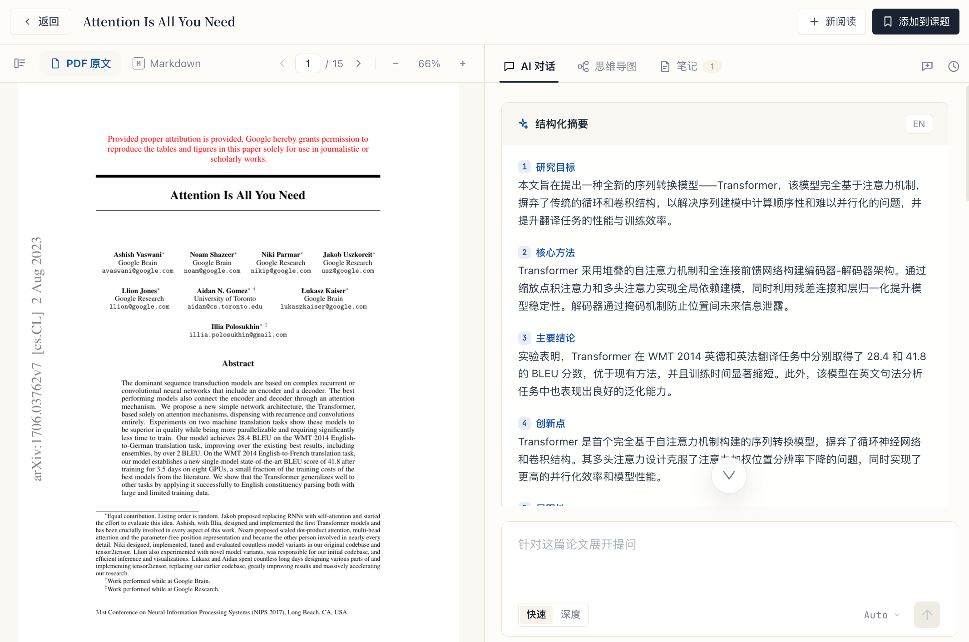Screen dimensions: 969x642
Task: Click the scroll-to-bottom chevron button
Action: pos(729,475)
